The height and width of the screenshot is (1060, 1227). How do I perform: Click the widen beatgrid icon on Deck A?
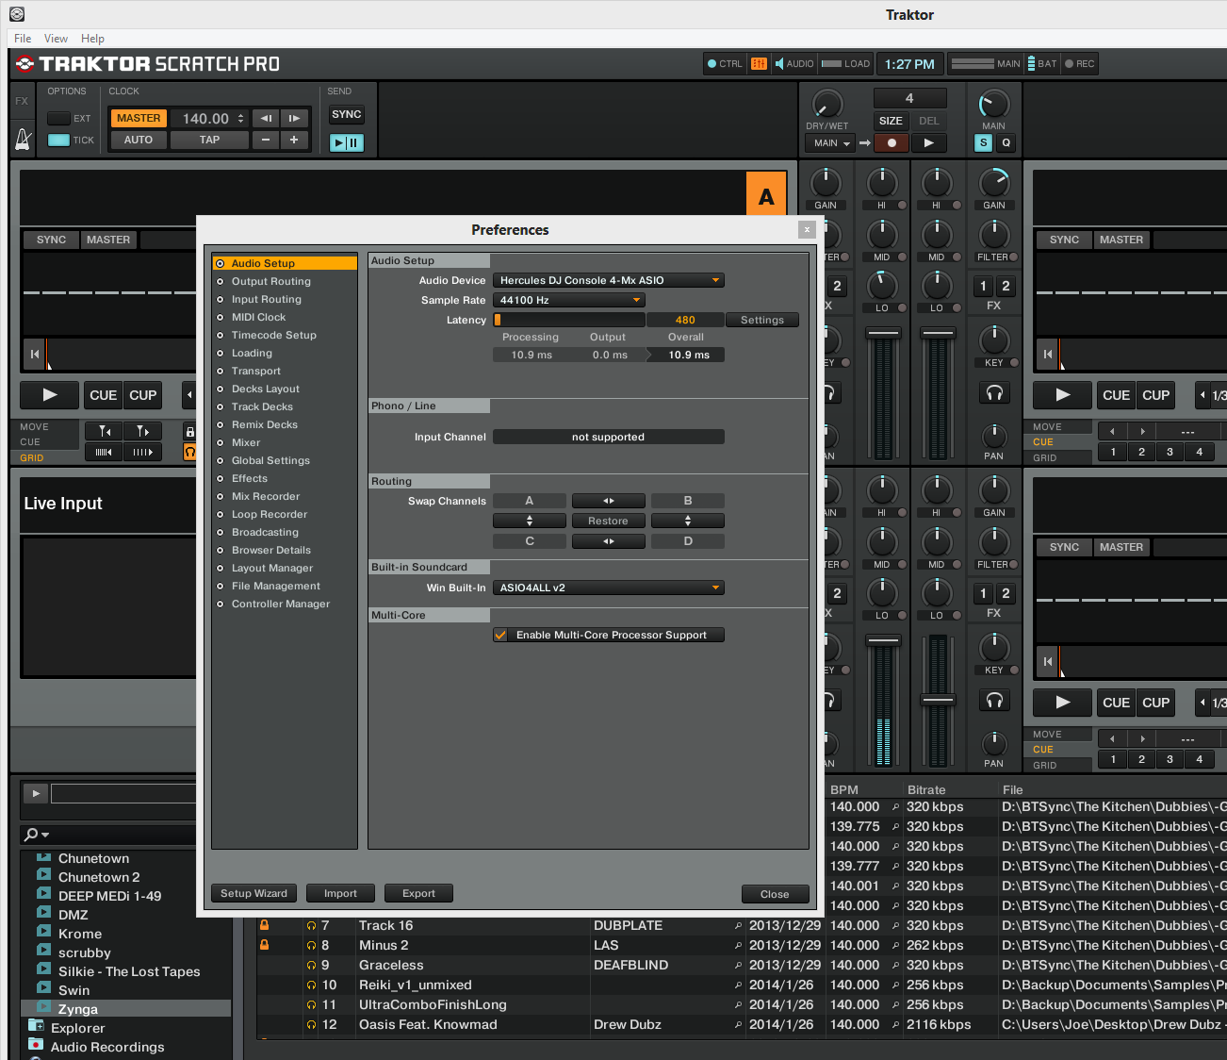[142, 452]
